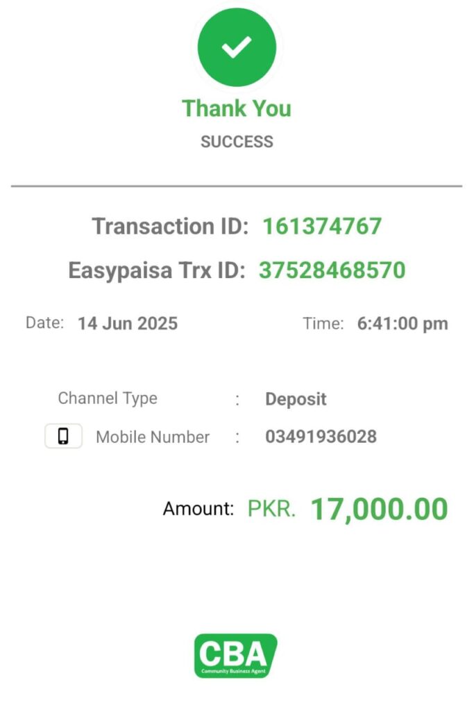Select mobile number 03491936028
474x712 pixels.
321,437
